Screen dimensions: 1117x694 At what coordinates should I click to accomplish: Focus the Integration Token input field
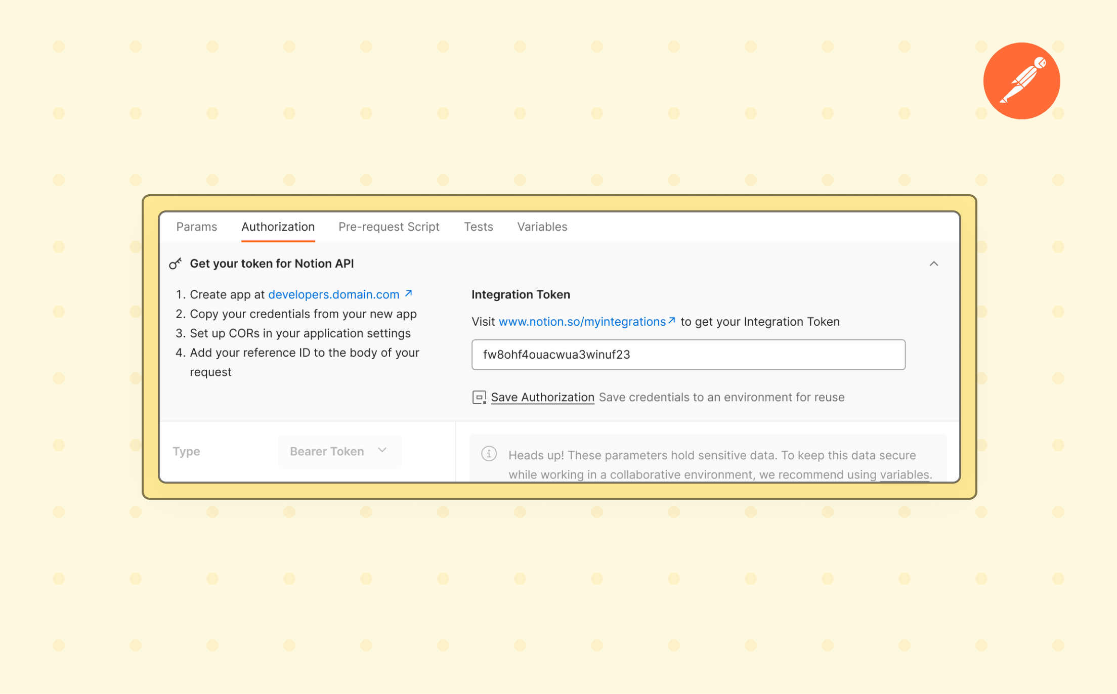pyautogui.click(x=689, y=355)
